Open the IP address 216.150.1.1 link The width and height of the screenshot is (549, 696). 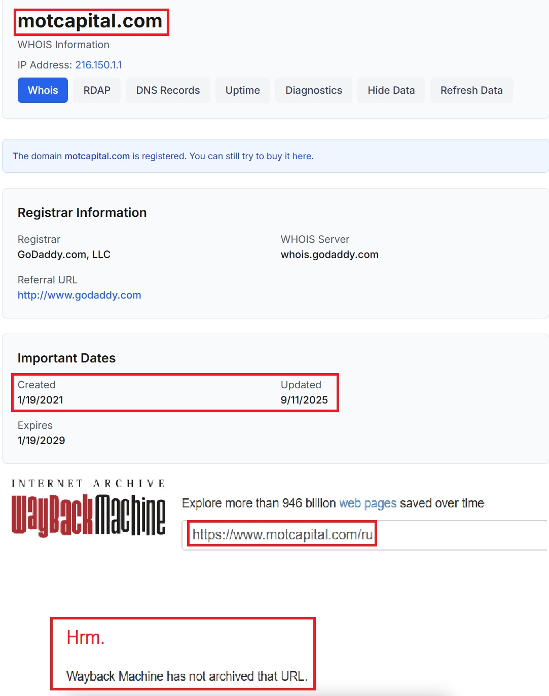tap(98, 65)
